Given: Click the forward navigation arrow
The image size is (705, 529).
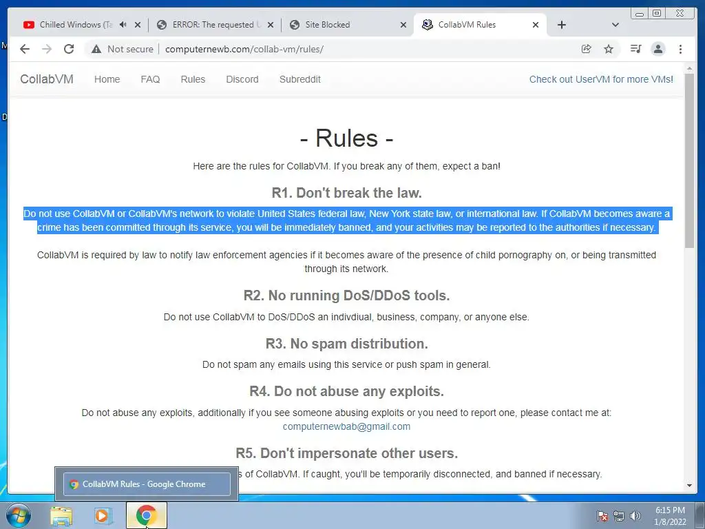Looking at the screenshot, I should [x=47, y=49].
